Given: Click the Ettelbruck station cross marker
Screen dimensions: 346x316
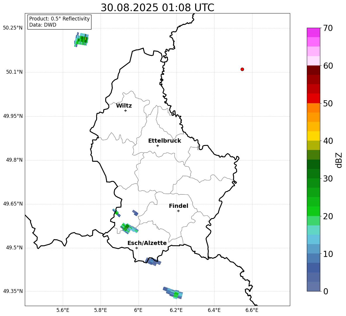Looking at the screenshot, I should click(x=158, y=146).
